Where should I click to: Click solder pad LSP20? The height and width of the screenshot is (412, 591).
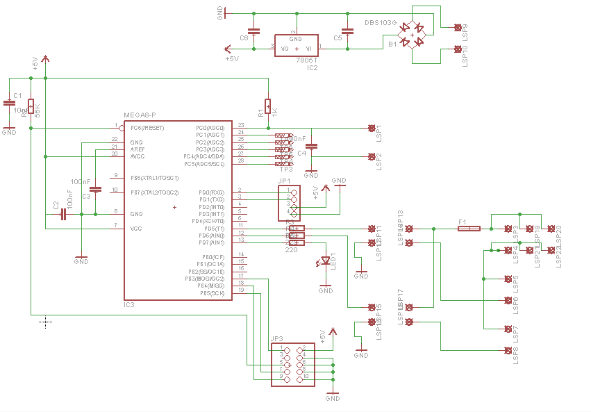[x=551, y=229]
